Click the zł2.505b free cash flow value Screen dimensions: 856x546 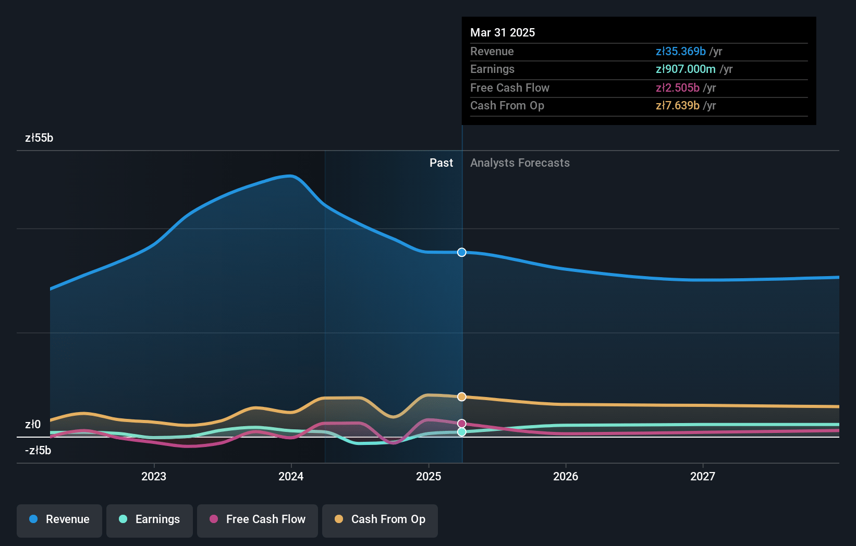click(x=678, y=88)
